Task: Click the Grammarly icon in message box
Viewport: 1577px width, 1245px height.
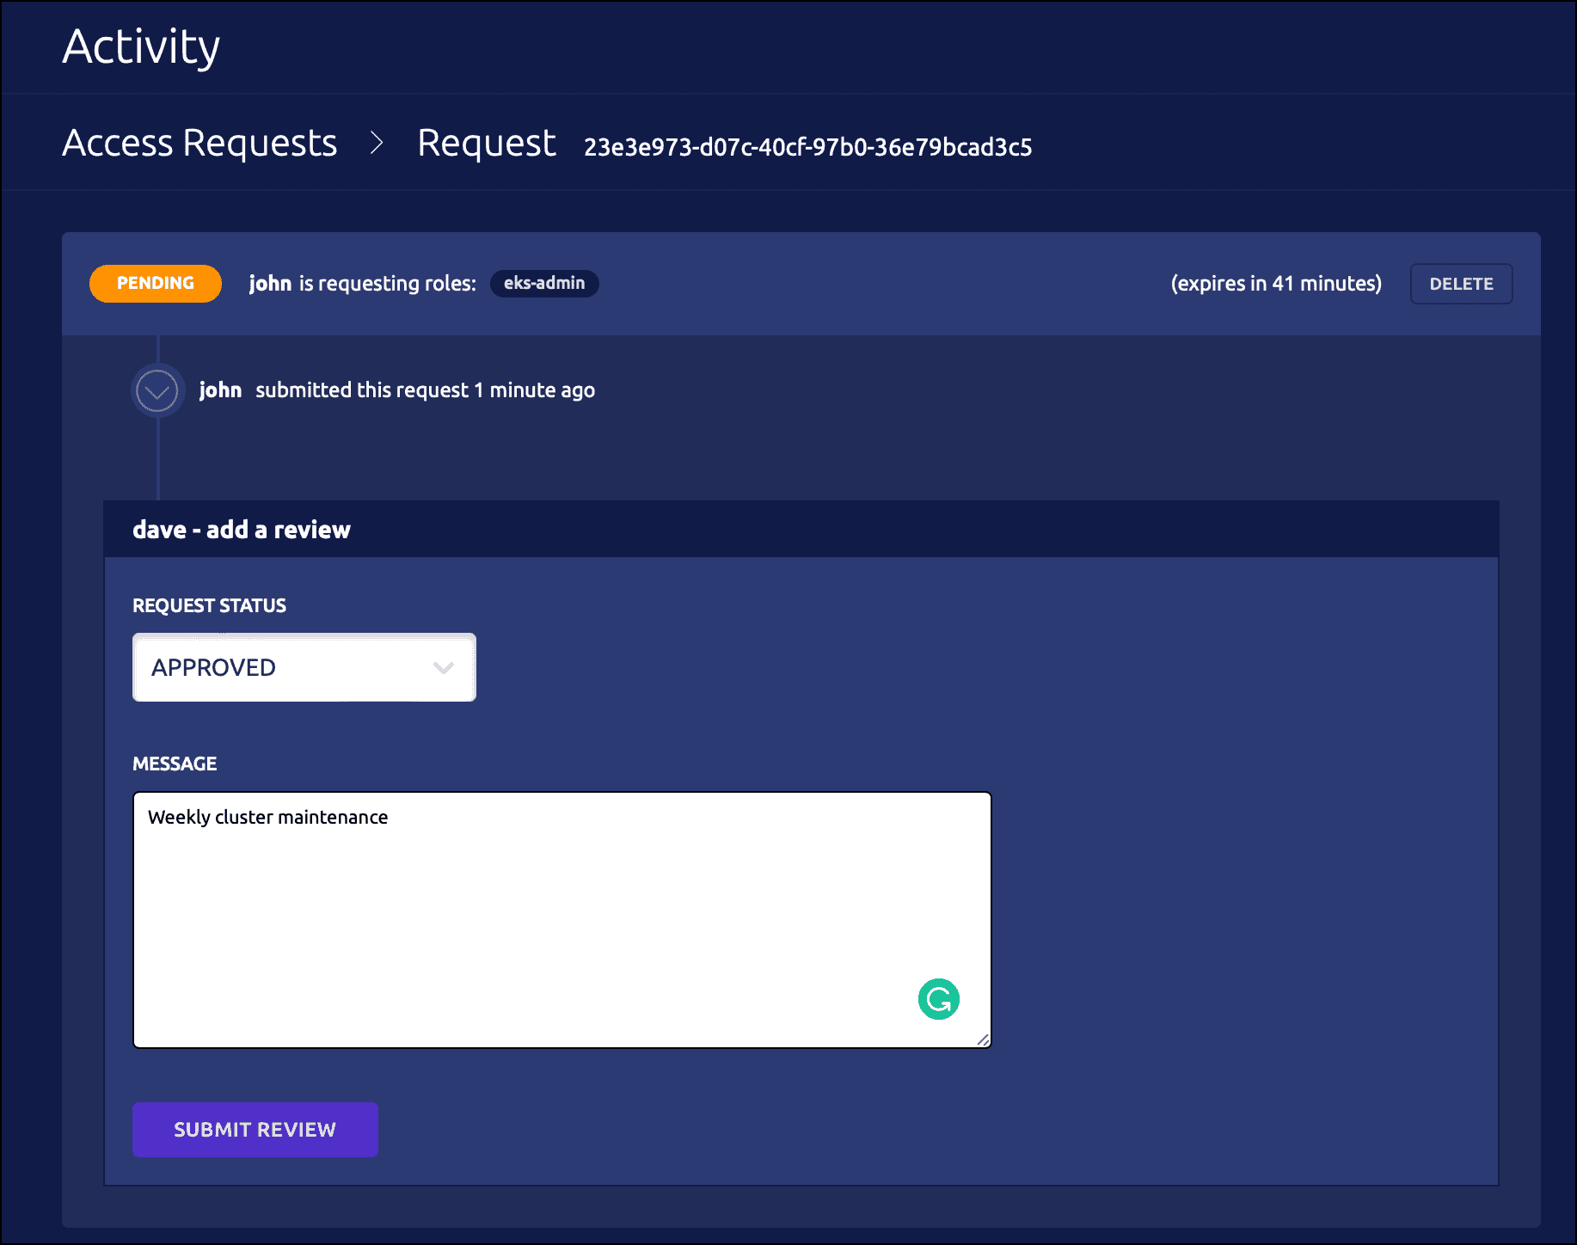Action: pyautogui.click(x=938, y=999)
